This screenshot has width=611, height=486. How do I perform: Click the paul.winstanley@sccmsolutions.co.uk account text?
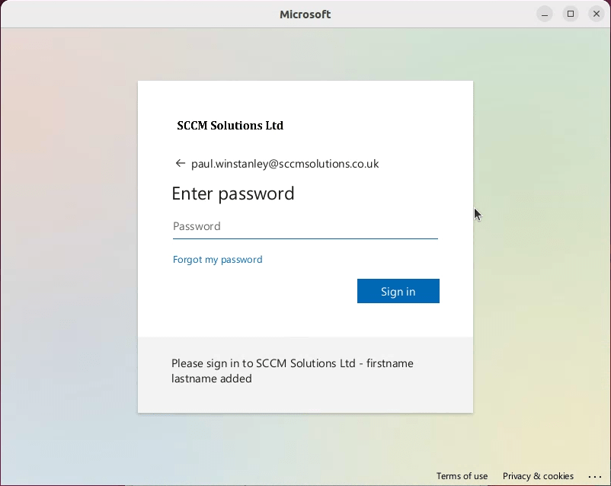[x=285, y=164]
